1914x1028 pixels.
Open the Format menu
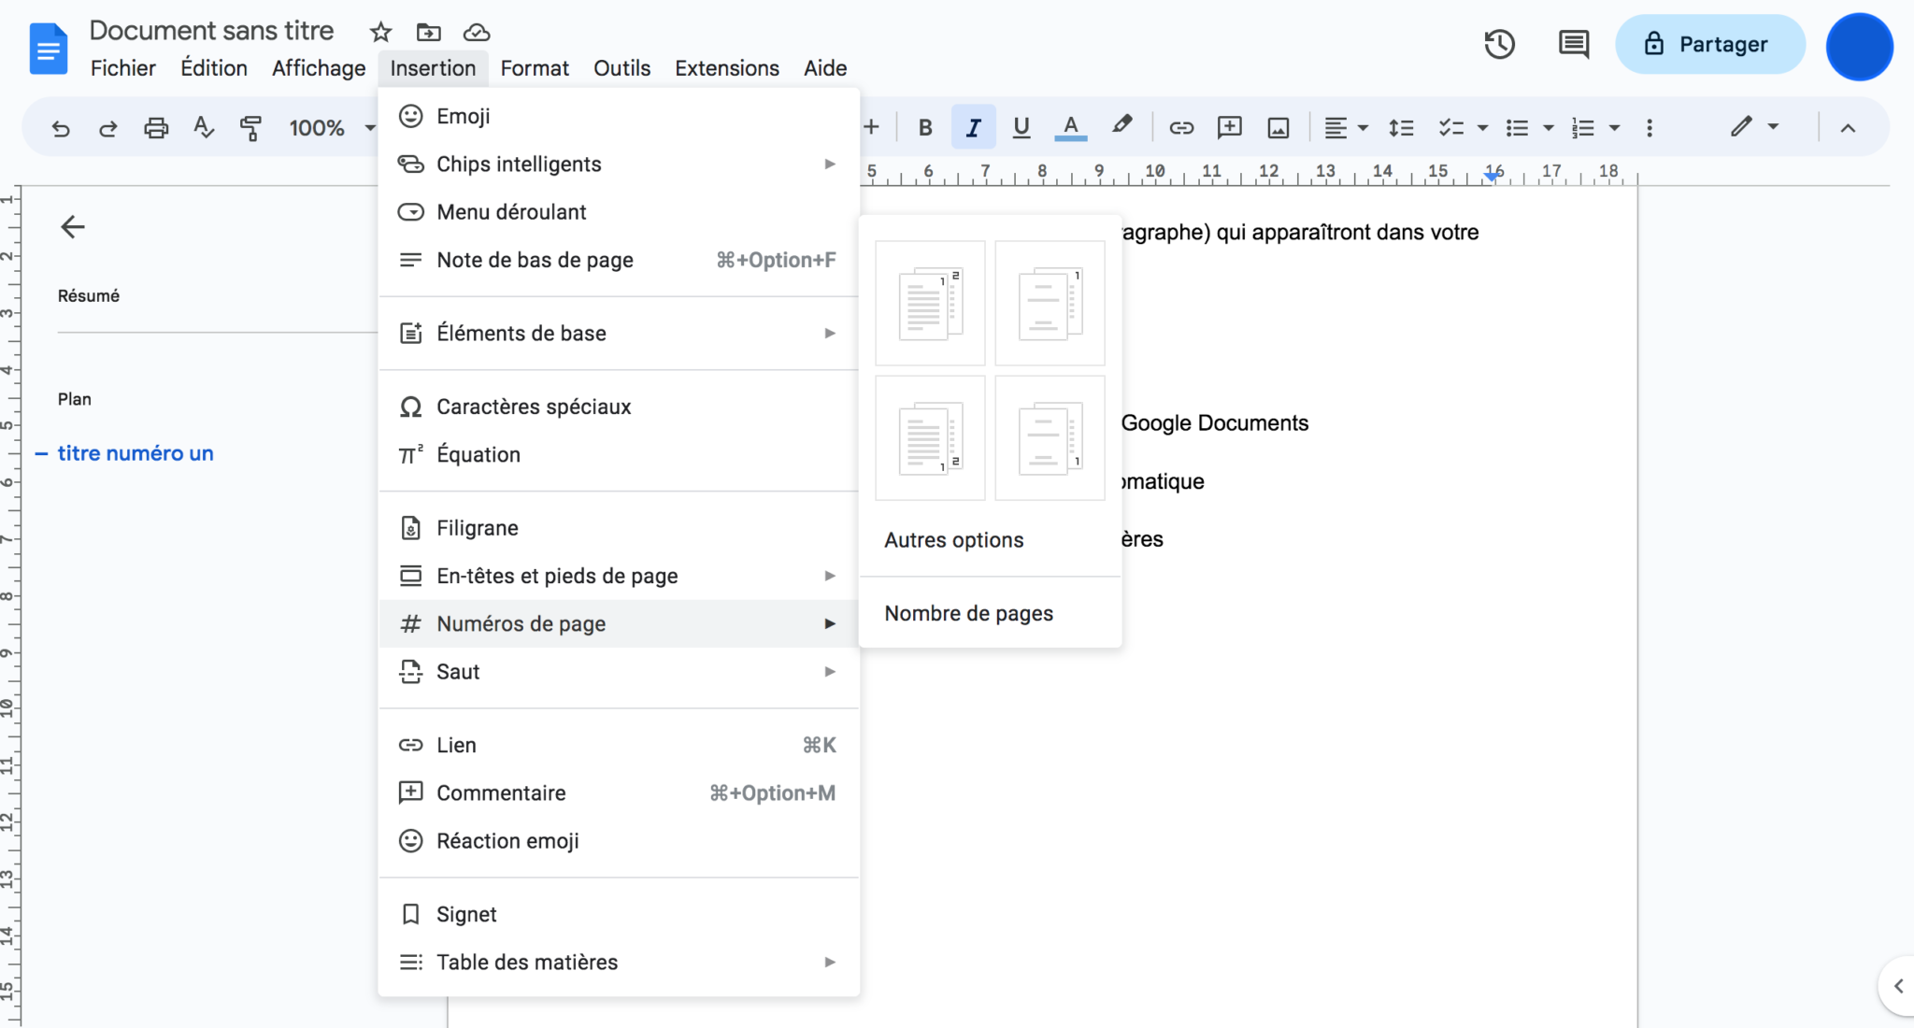(x=535, y=67)
